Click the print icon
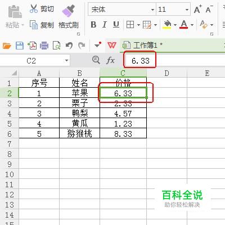Viewport: 225px width, 225px height. tap(44, 46)
